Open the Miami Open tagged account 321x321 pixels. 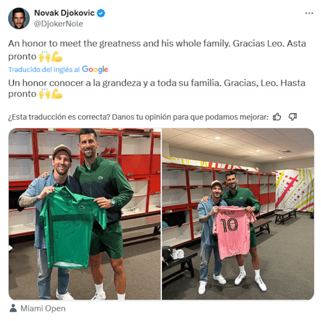click(43, 308)
